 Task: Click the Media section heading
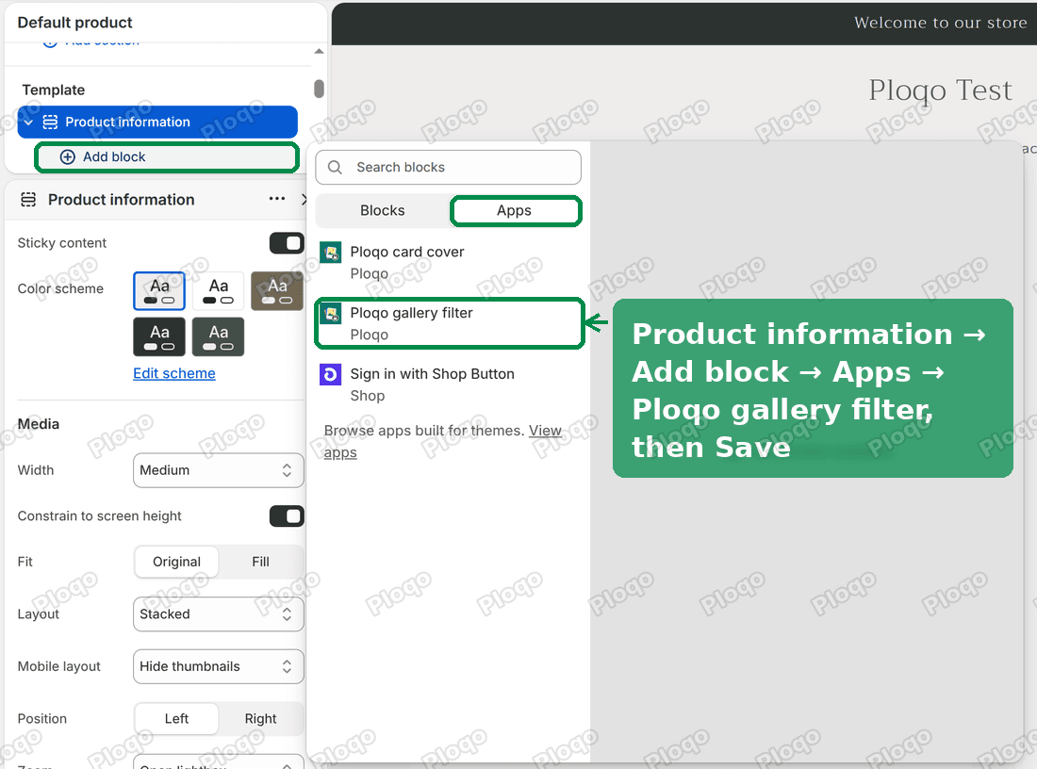point(39,424)
